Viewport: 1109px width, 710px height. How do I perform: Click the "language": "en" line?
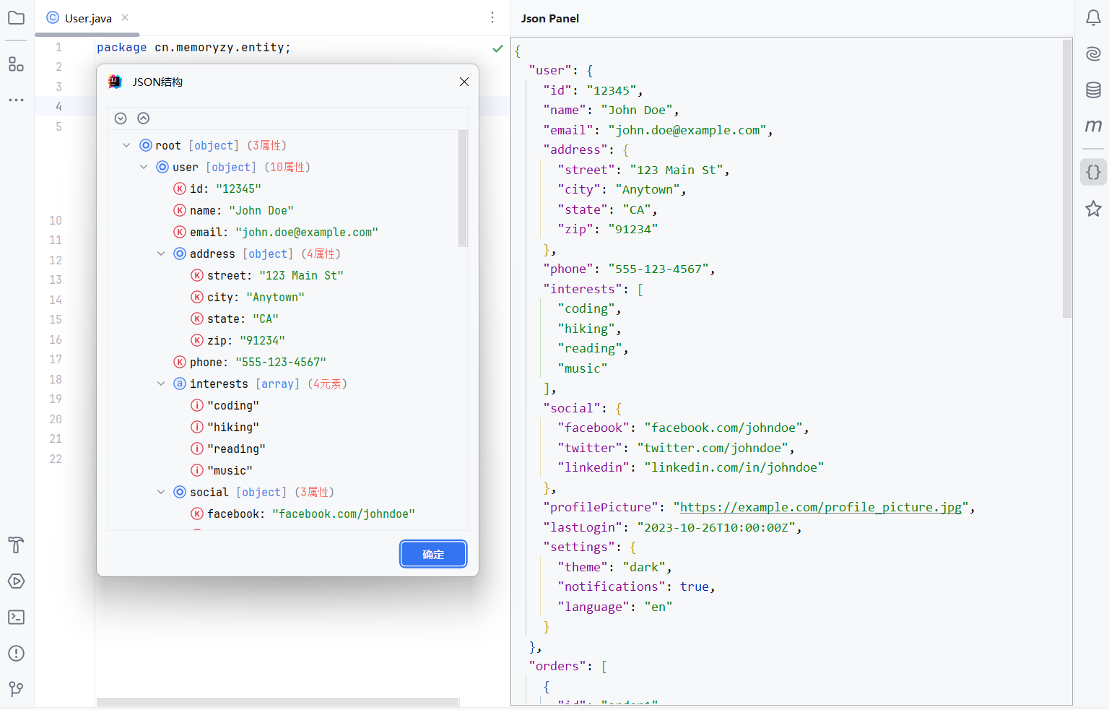[614, 607]
